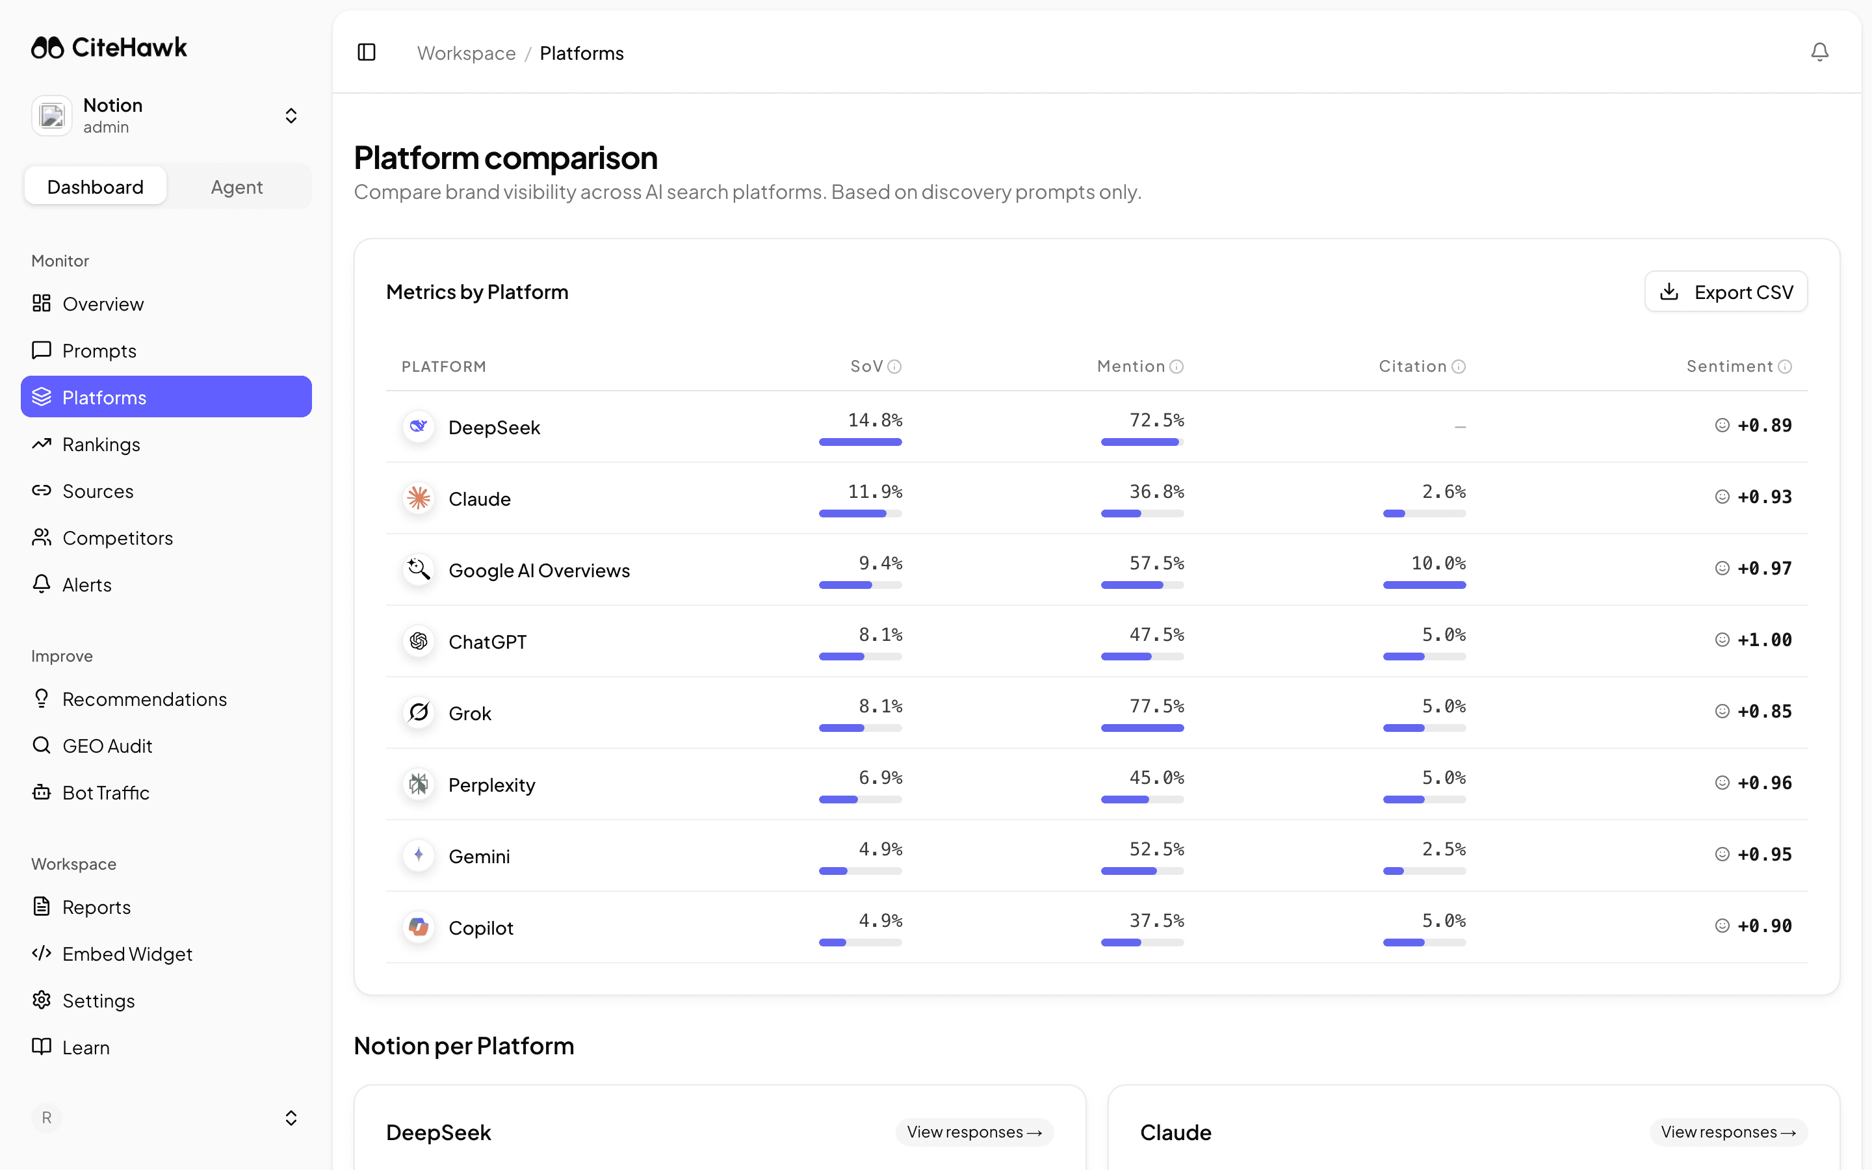The height and width of the screenshot is (1170, 1872).
Task: Open GEO Audit in the sidebar
Action: pyautogui.click(x=166, y=745)
